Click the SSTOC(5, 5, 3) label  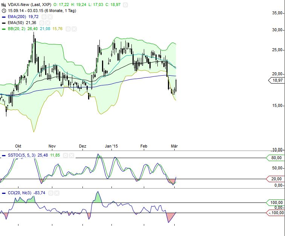point(21,155)
